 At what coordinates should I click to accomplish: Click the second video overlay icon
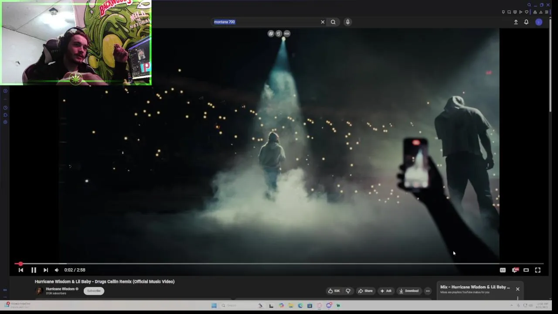point(278,34)
